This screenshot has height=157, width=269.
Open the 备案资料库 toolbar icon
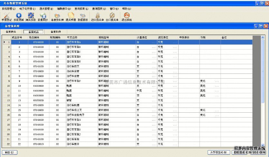point(57,16)
